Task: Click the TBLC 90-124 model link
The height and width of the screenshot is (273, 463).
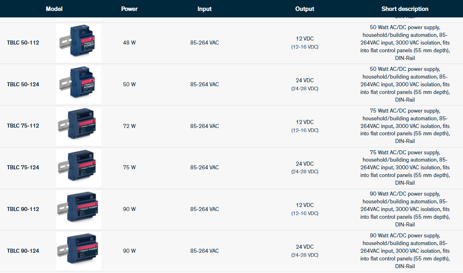Action: coord(23,251)
